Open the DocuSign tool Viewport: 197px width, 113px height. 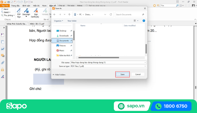point(26,12)
